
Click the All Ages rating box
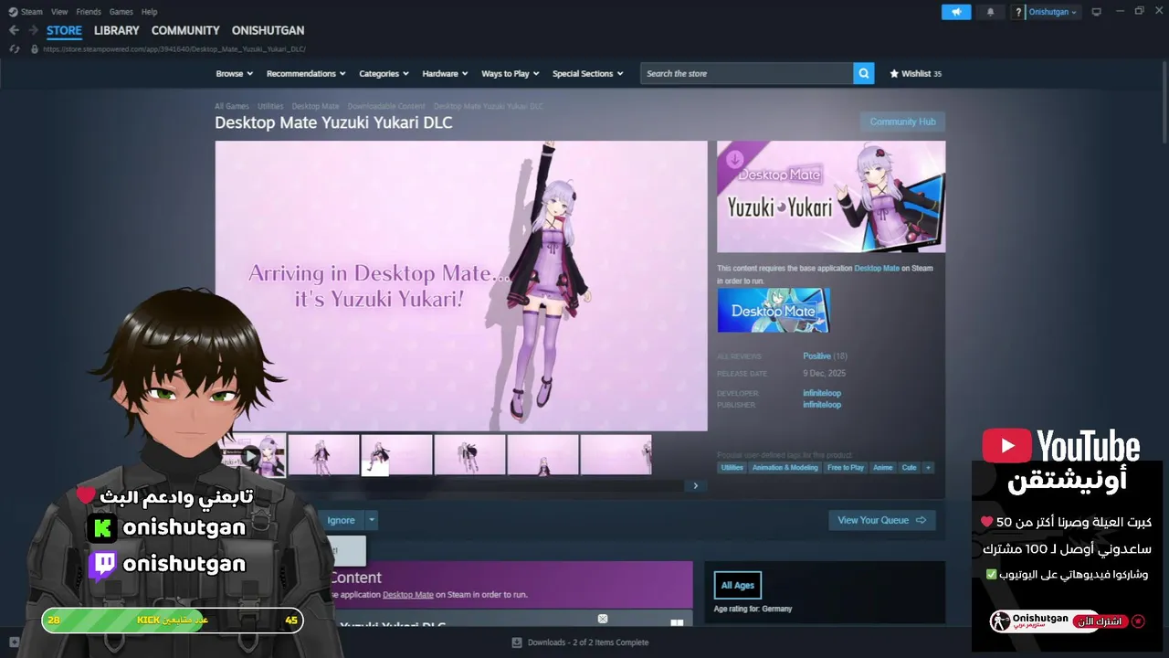coord(738,586)
